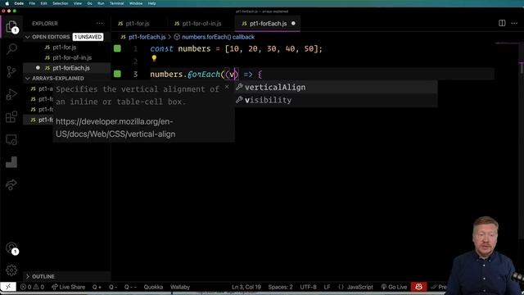Open the MDN vertical-align documentation link

click(x=115, y=128)
